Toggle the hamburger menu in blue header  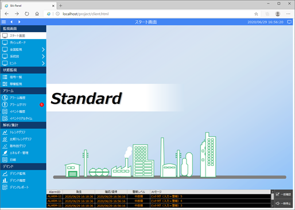pos(4,22)
